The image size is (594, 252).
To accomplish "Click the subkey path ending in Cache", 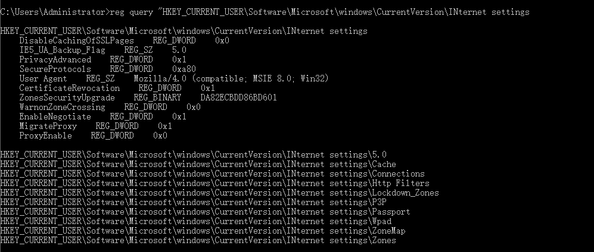I will pyautogui.click(x=198, y=164).
